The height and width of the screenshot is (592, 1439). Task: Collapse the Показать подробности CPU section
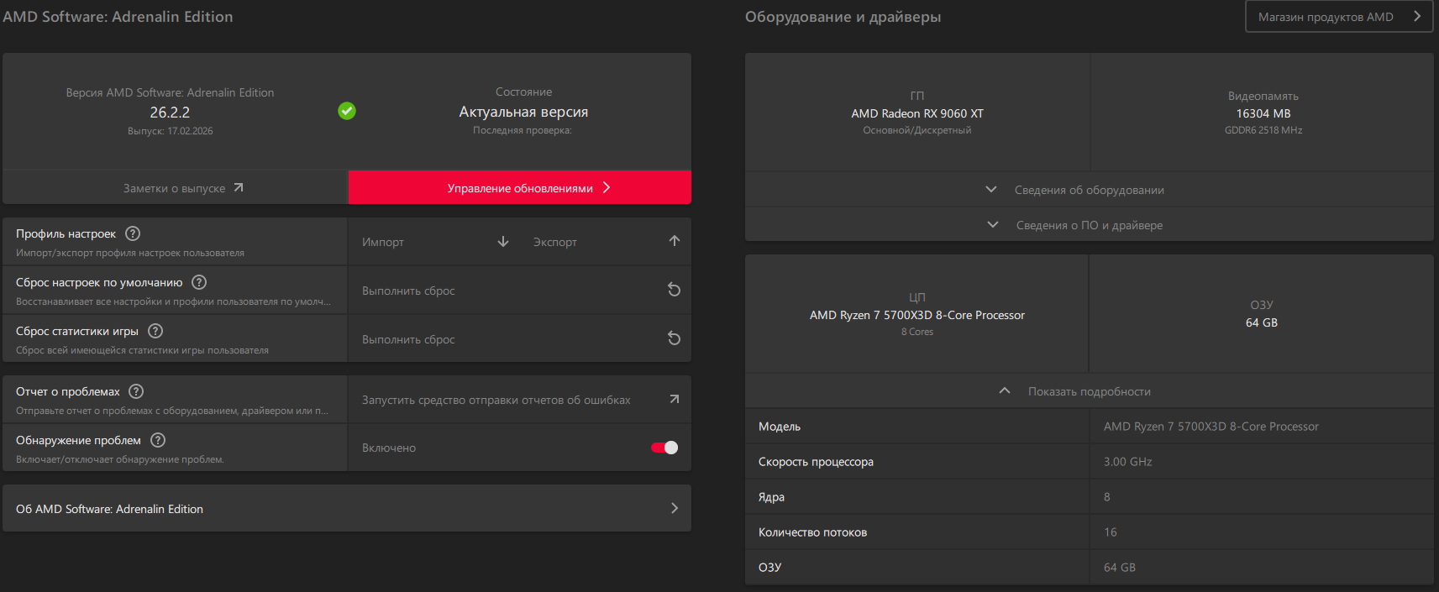pos(1090,391)
